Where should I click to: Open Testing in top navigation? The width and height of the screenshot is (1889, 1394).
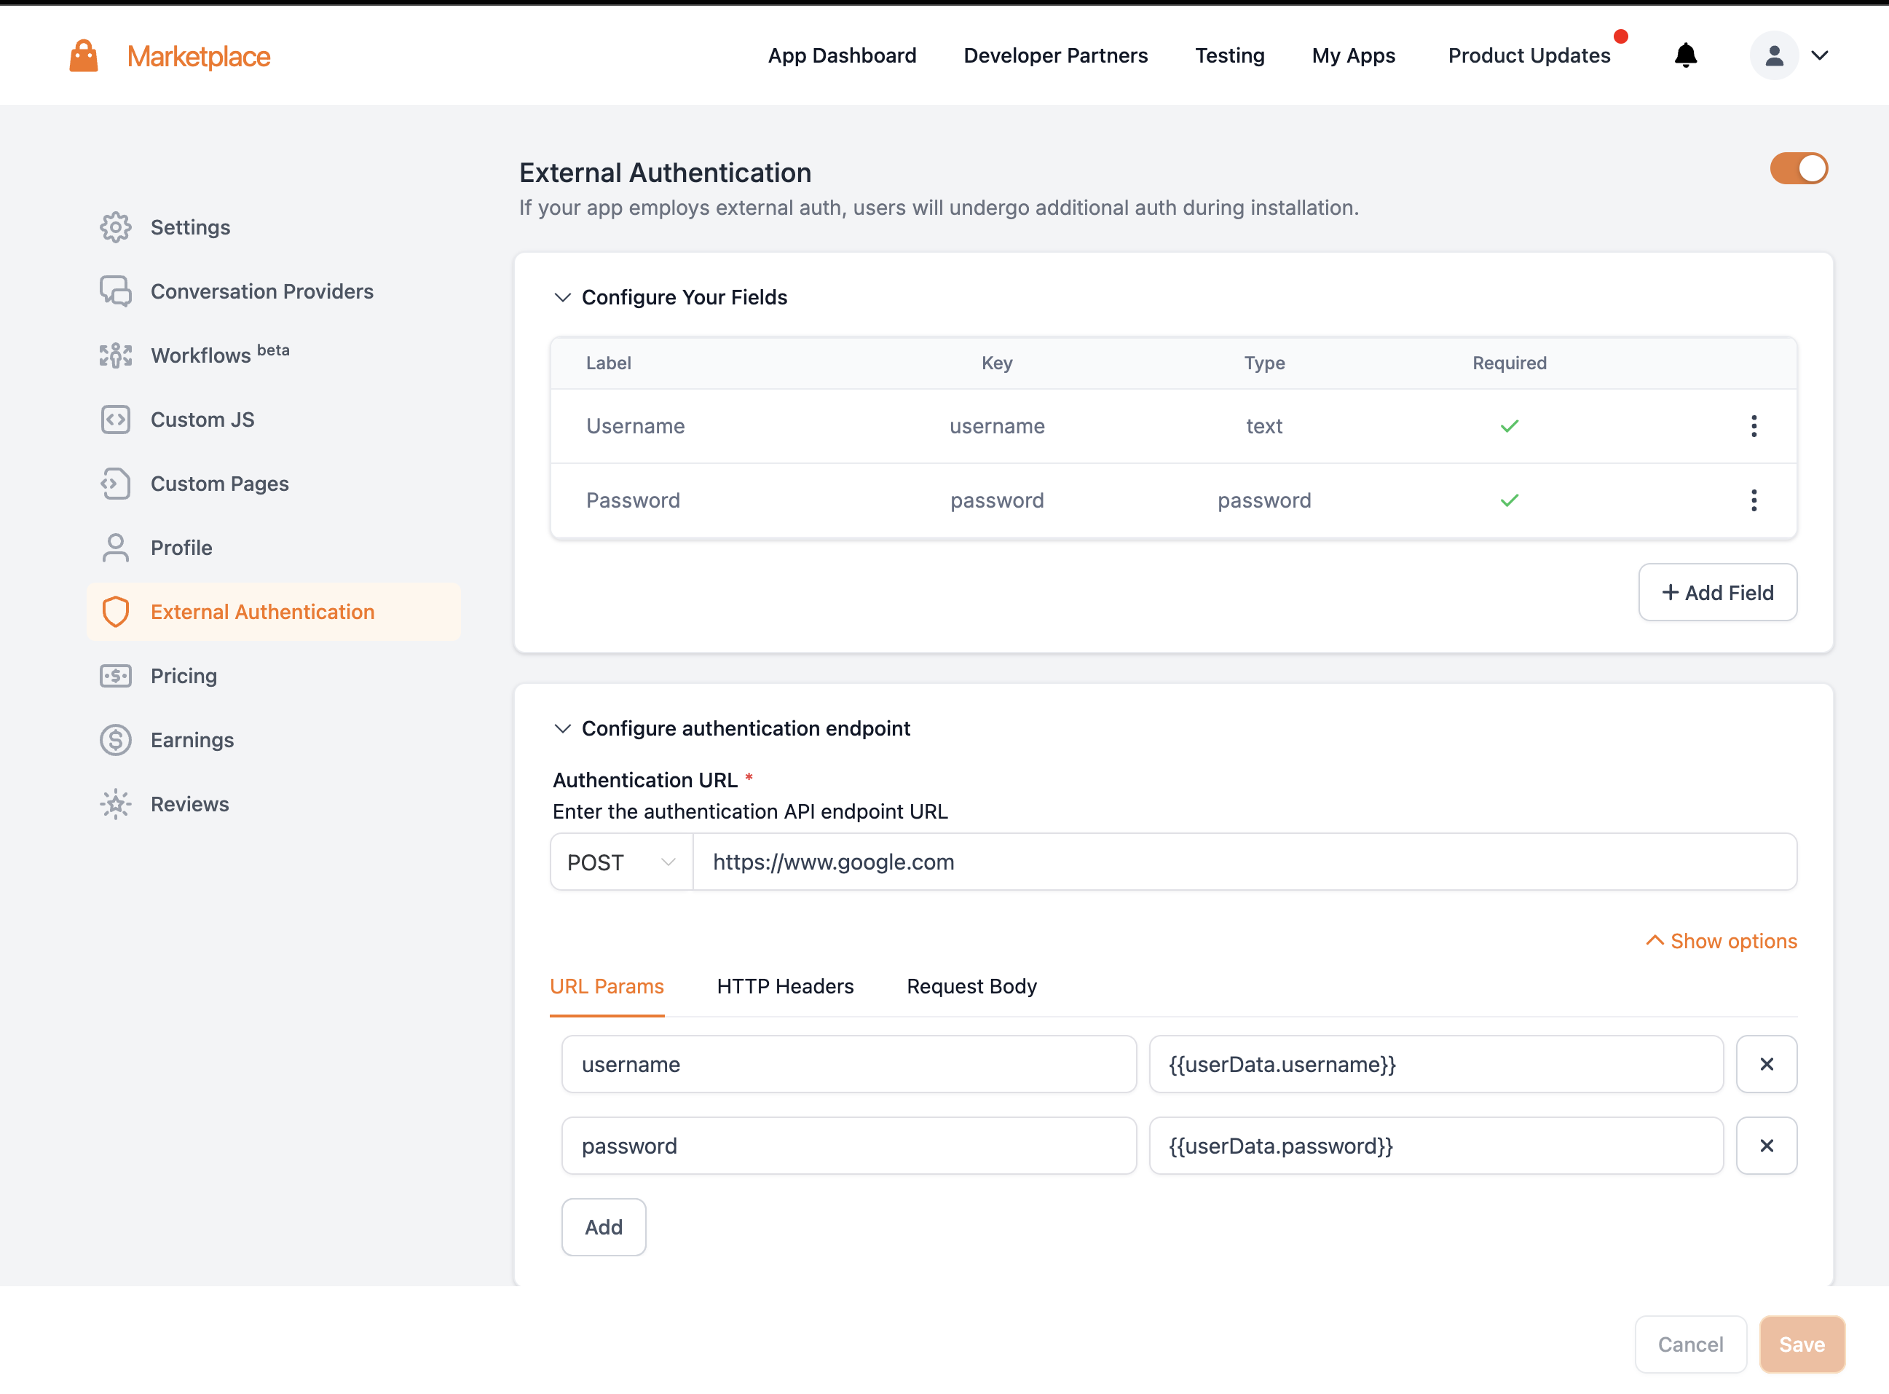[x=1229, y=55]
